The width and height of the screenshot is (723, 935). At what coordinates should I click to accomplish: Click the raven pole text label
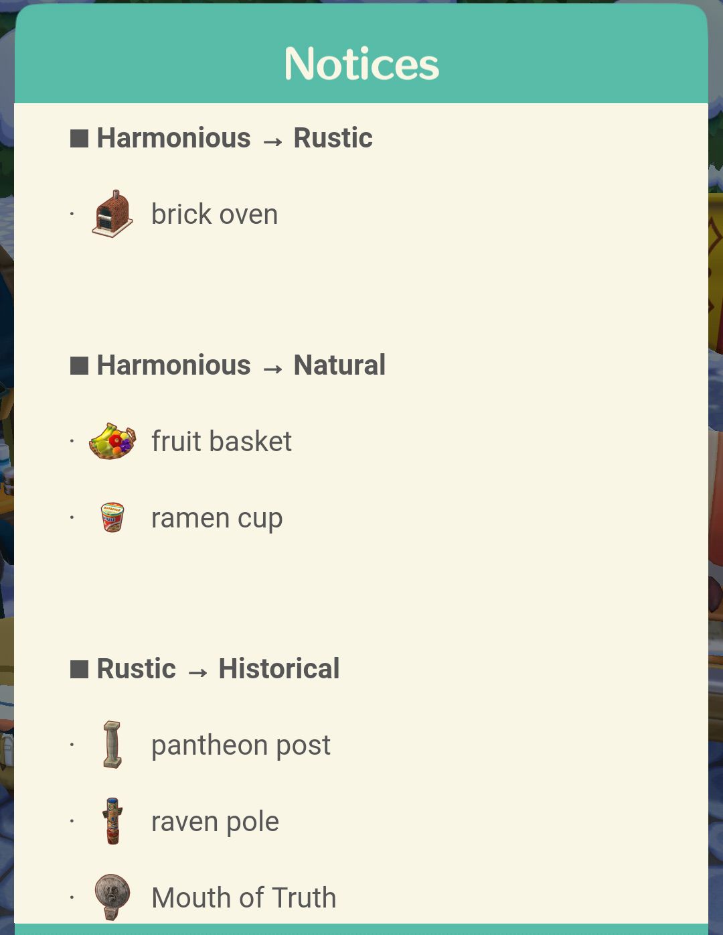[x=215, y=822]
